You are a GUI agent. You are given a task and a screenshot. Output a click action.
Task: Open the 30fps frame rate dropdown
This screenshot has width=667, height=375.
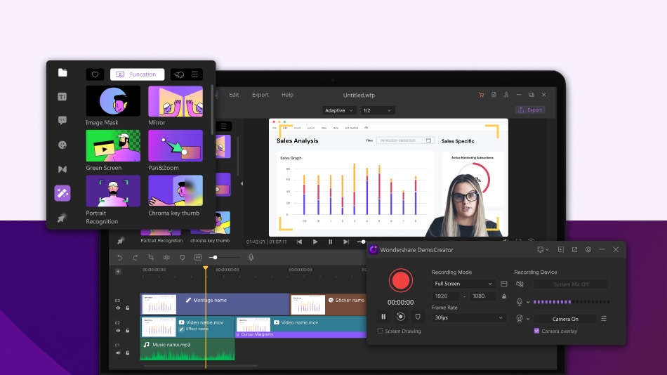[x=469, y=317]
